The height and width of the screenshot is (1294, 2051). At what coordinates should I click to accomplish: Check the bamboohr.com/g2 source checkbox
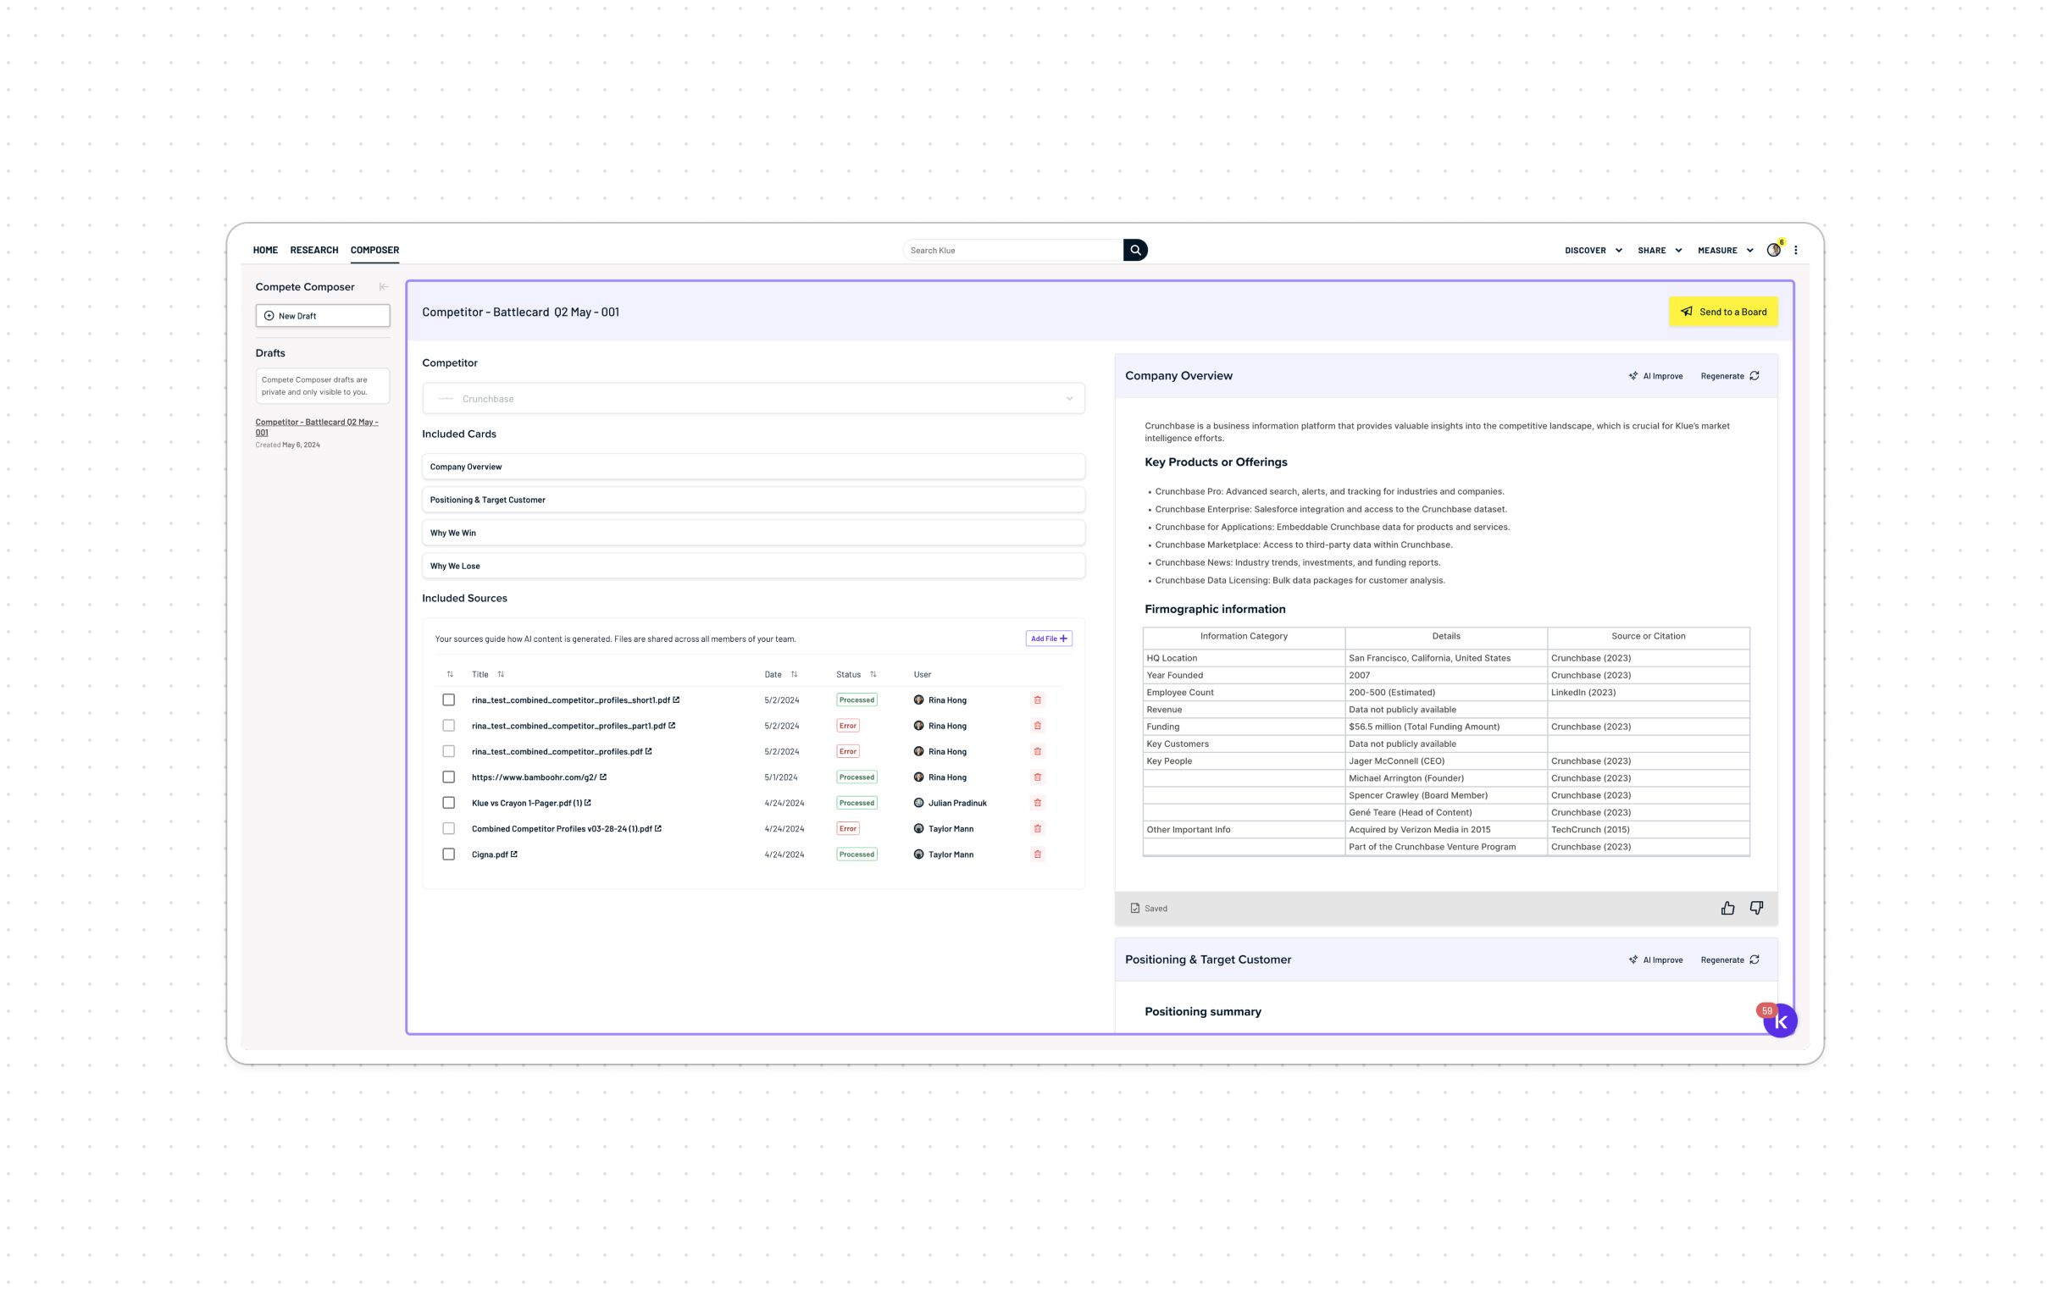(x=449, y=777)
